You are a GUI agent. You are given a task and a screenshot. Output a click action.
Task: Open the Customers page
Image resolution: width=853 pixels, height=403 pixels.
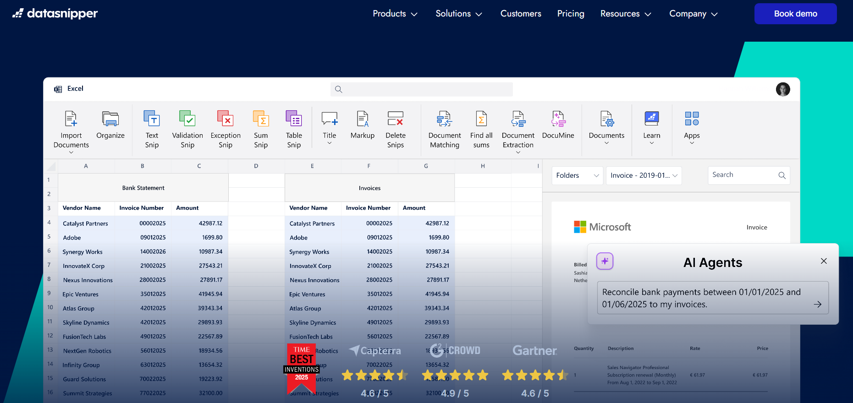click(521, 14)
